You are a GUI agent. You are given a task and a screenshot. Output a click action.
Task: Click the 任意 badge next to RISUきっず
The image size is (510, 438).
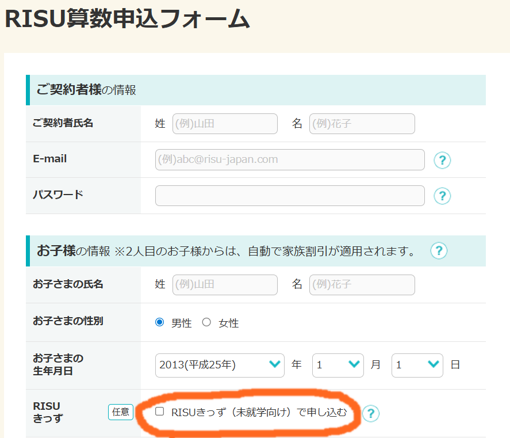(121, 412)
